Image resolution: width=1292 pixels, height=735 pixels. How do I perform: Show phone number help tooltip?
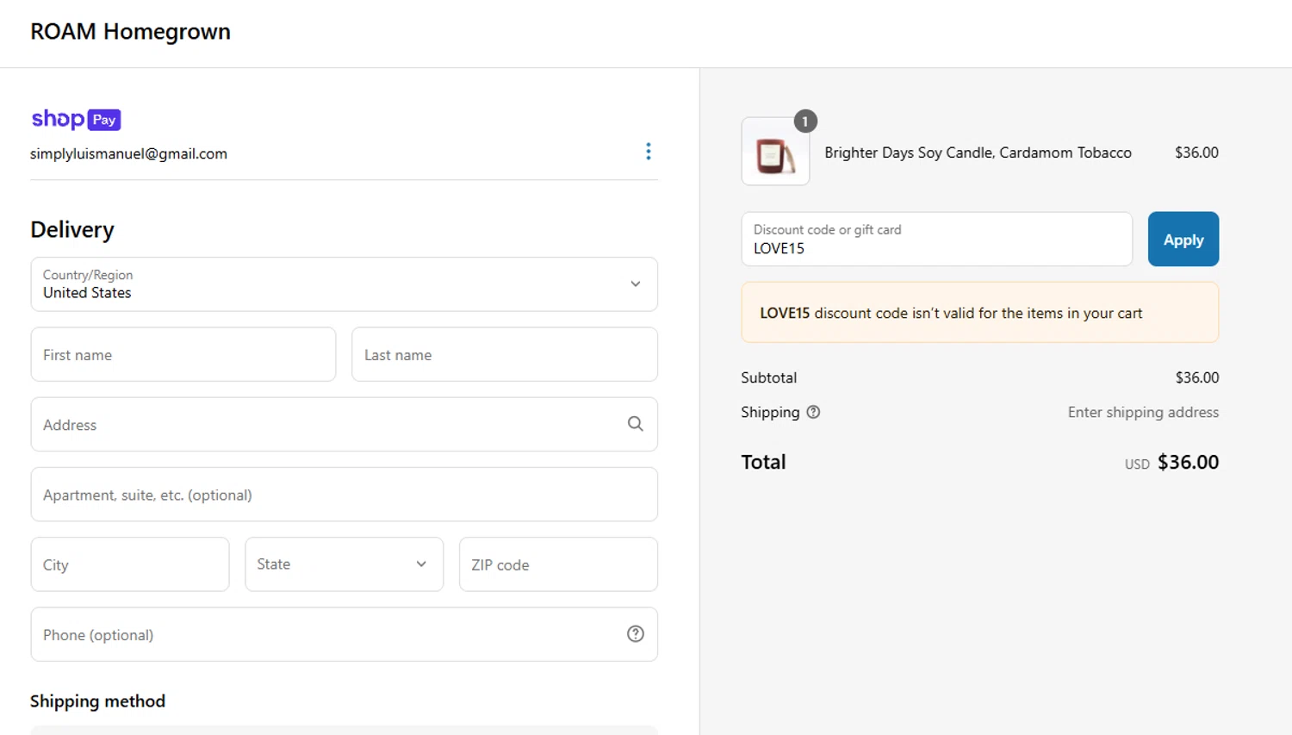pyautogui.click(x=635, y=634)
